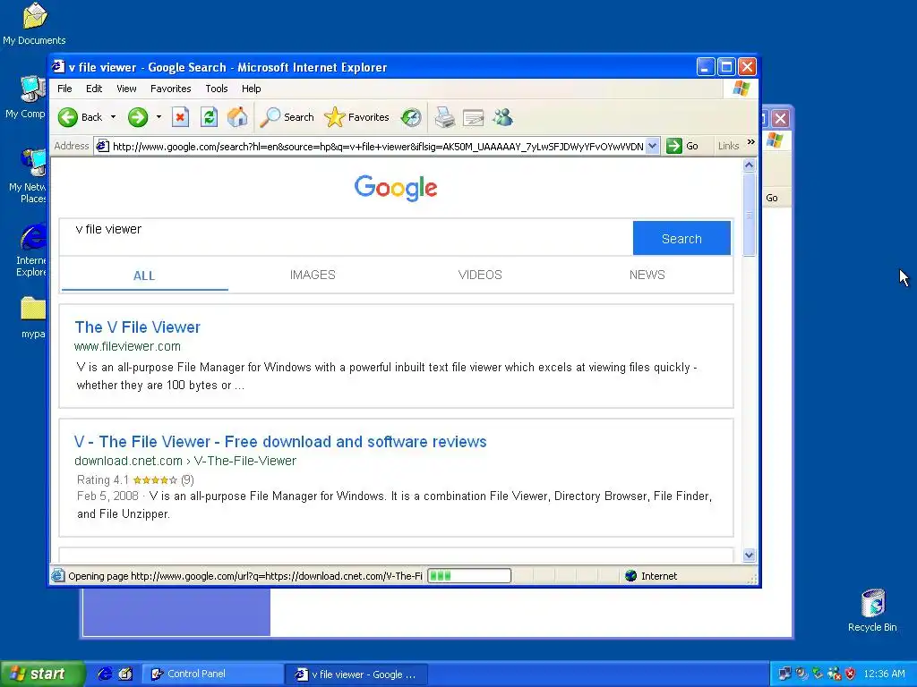The width and height of the screenshot is (917, 687).
Task: Click the scrollbar down arrow
Action: [750, 555]
